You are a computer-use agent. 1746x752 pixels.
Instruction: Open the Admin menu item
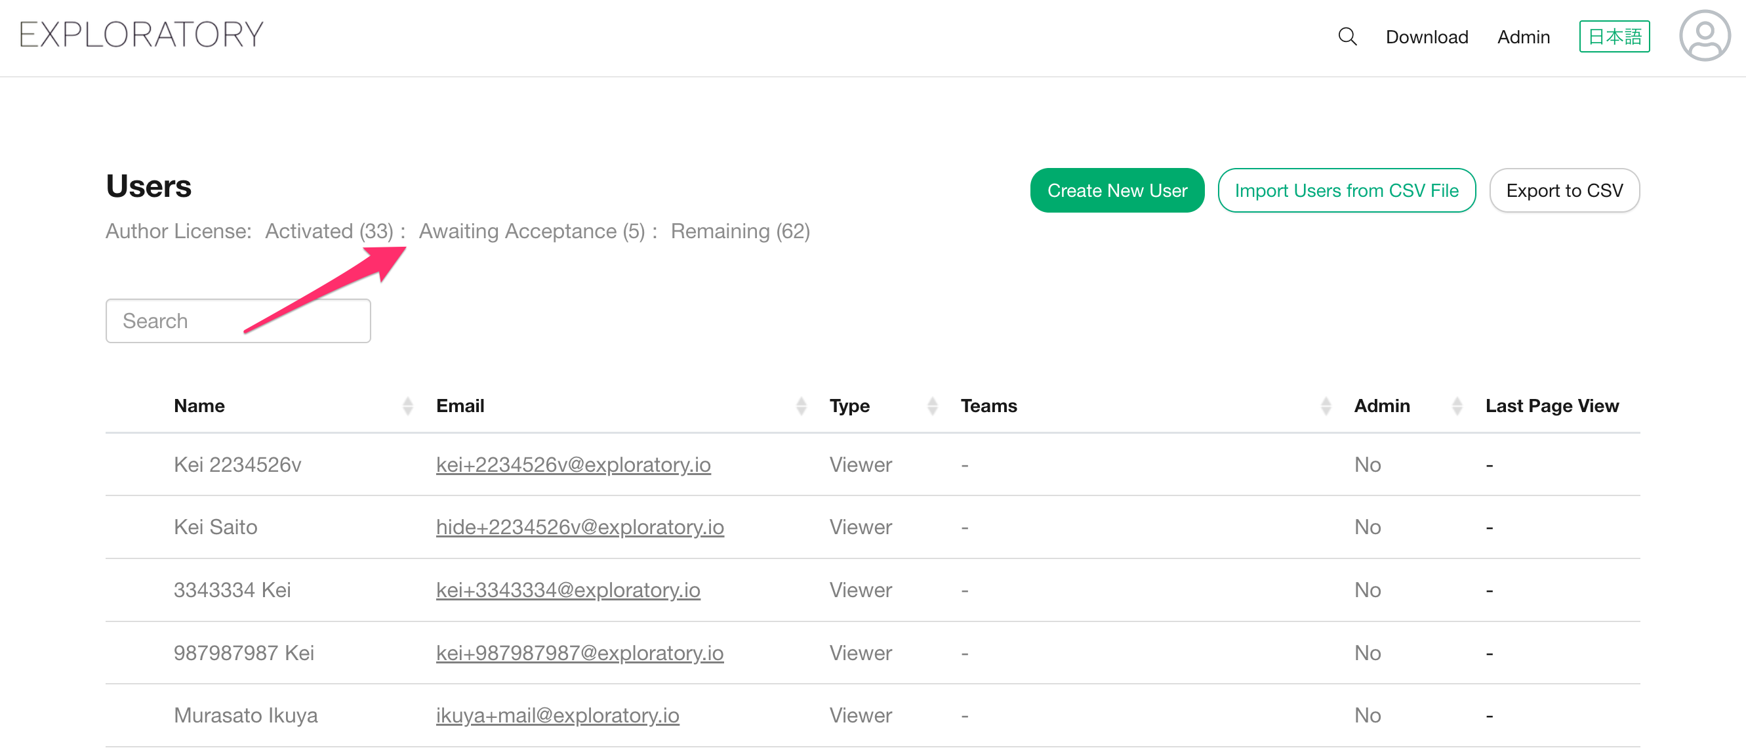1523,37
